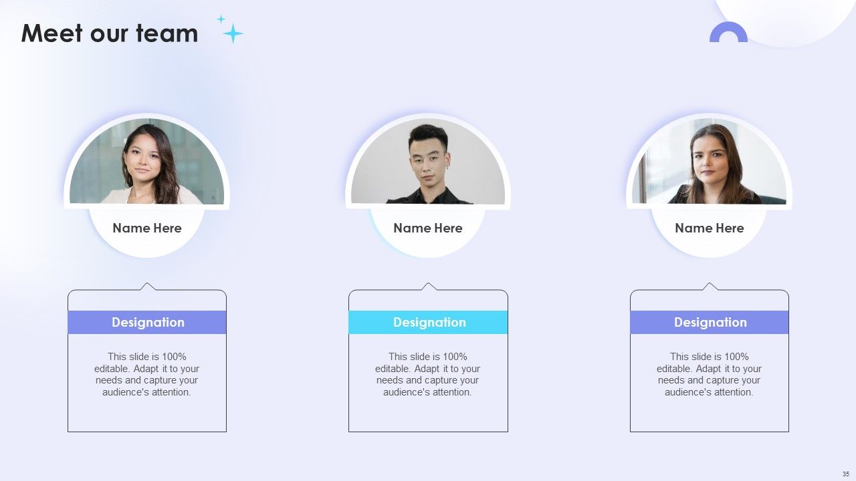Select the cyan Designation bar in center
Image resolution: width=856 pixels, height=481 pixels.
(428, 322)
